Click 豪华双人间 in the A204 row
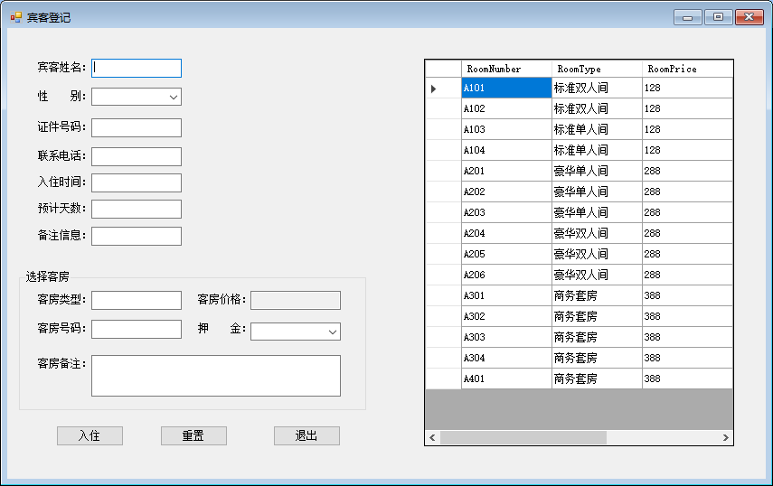 click(597, 233)
